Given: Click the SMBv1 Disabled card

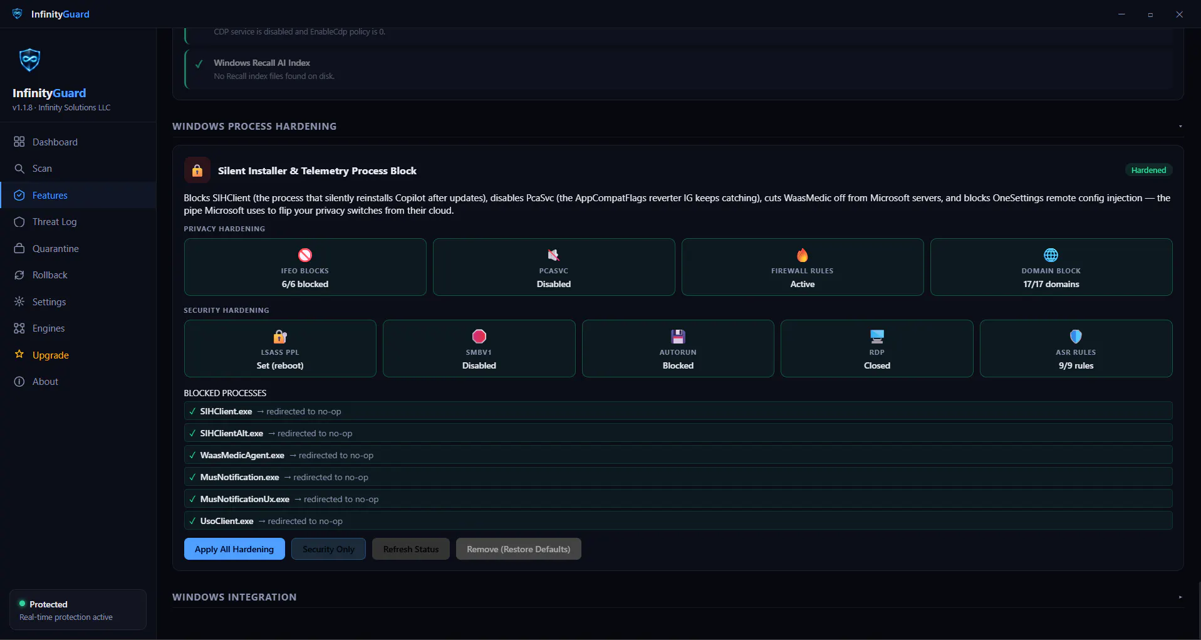Looking at the screenshot, I should point(479,349).
